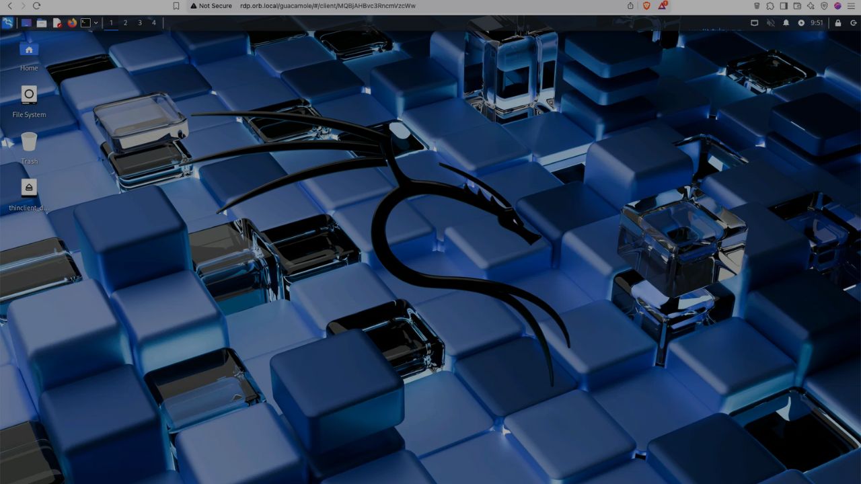Open the notifications bell in the panel
Screen dimensions: 861x484
(786, 23)
